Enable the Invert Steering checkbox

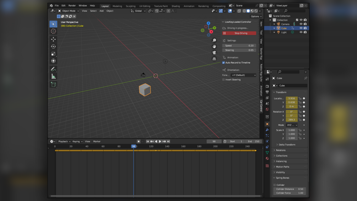point(223,80)
